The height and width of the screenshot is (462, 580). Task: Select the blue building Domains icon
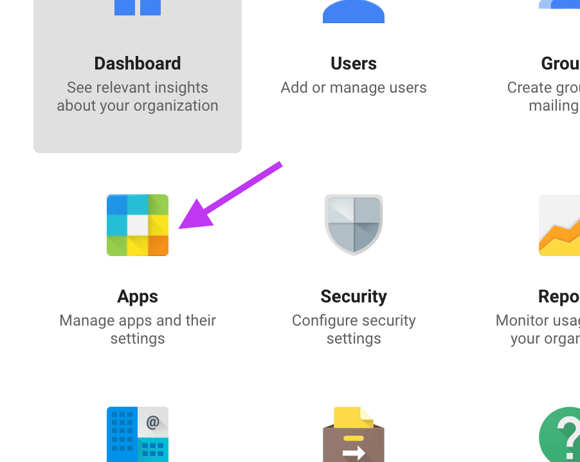click(x=138, y=434)
